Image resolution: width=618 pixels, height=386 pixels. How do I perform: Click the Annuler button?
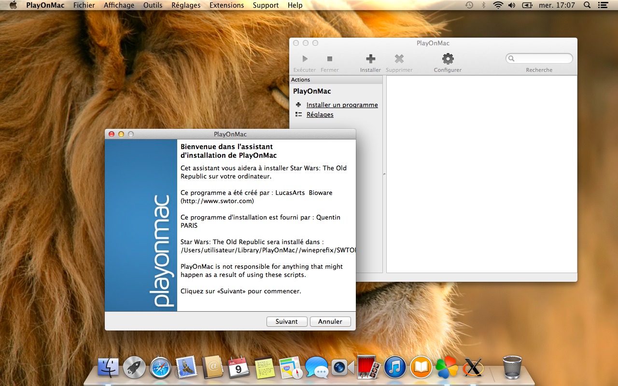pos(330,321)
